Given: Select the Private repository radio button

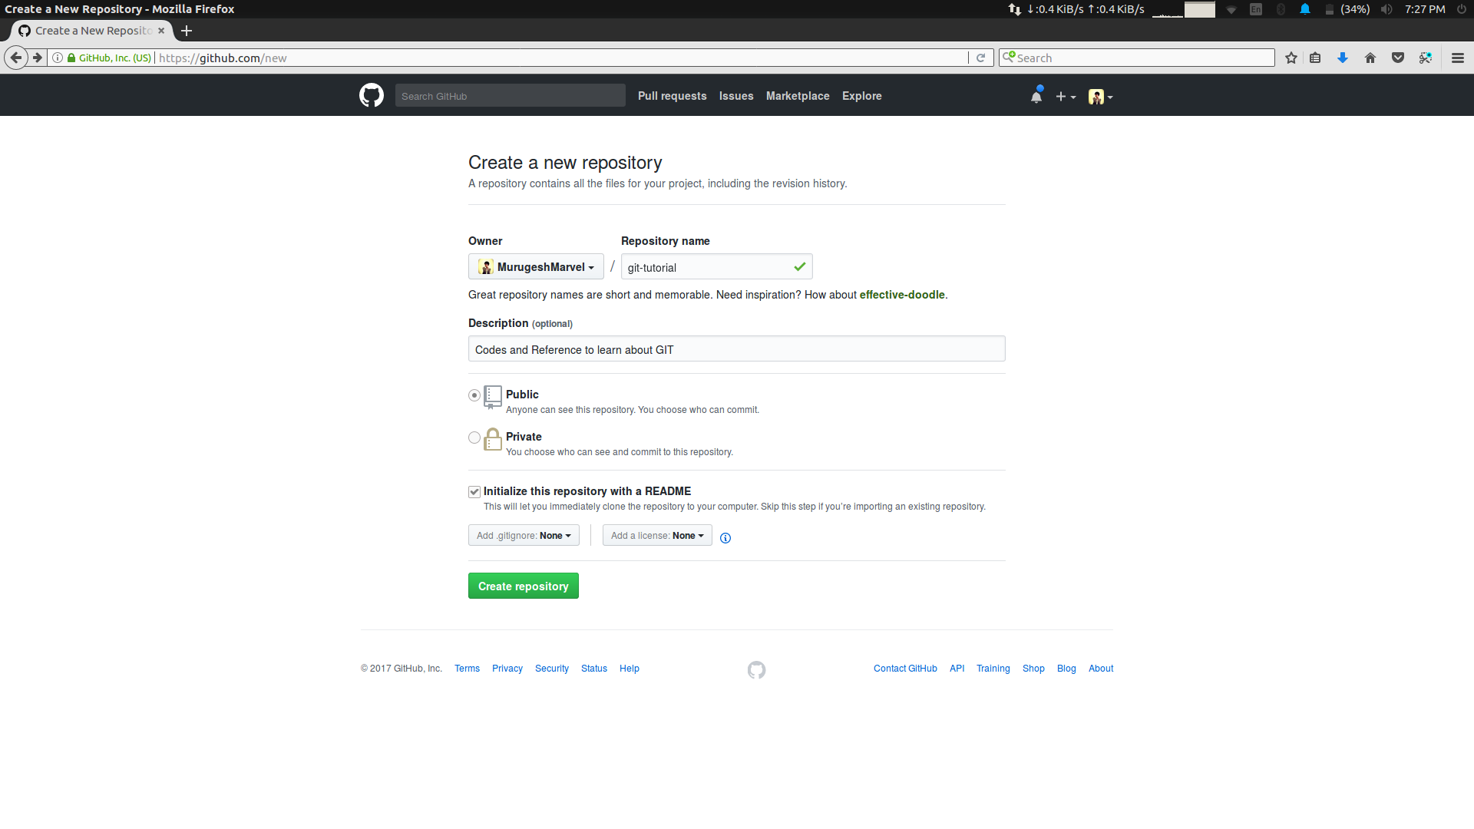Looking at the screenshot, I should coord(474,435).
